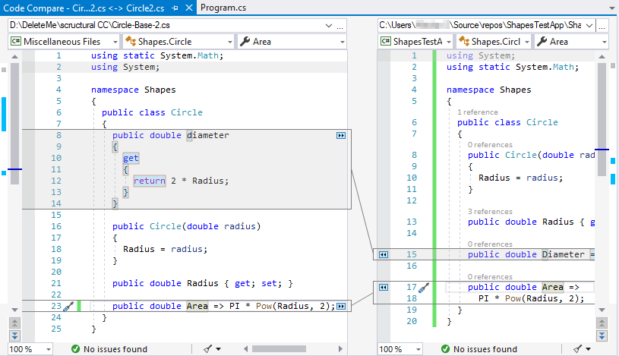Go to next difference in right pane

click(x=602, y=336)
